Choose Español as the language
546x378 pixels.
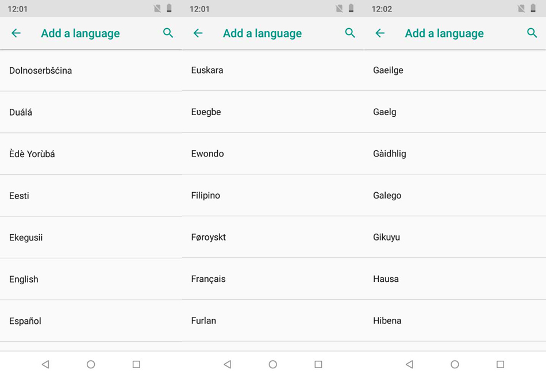(x=91, y=321)
